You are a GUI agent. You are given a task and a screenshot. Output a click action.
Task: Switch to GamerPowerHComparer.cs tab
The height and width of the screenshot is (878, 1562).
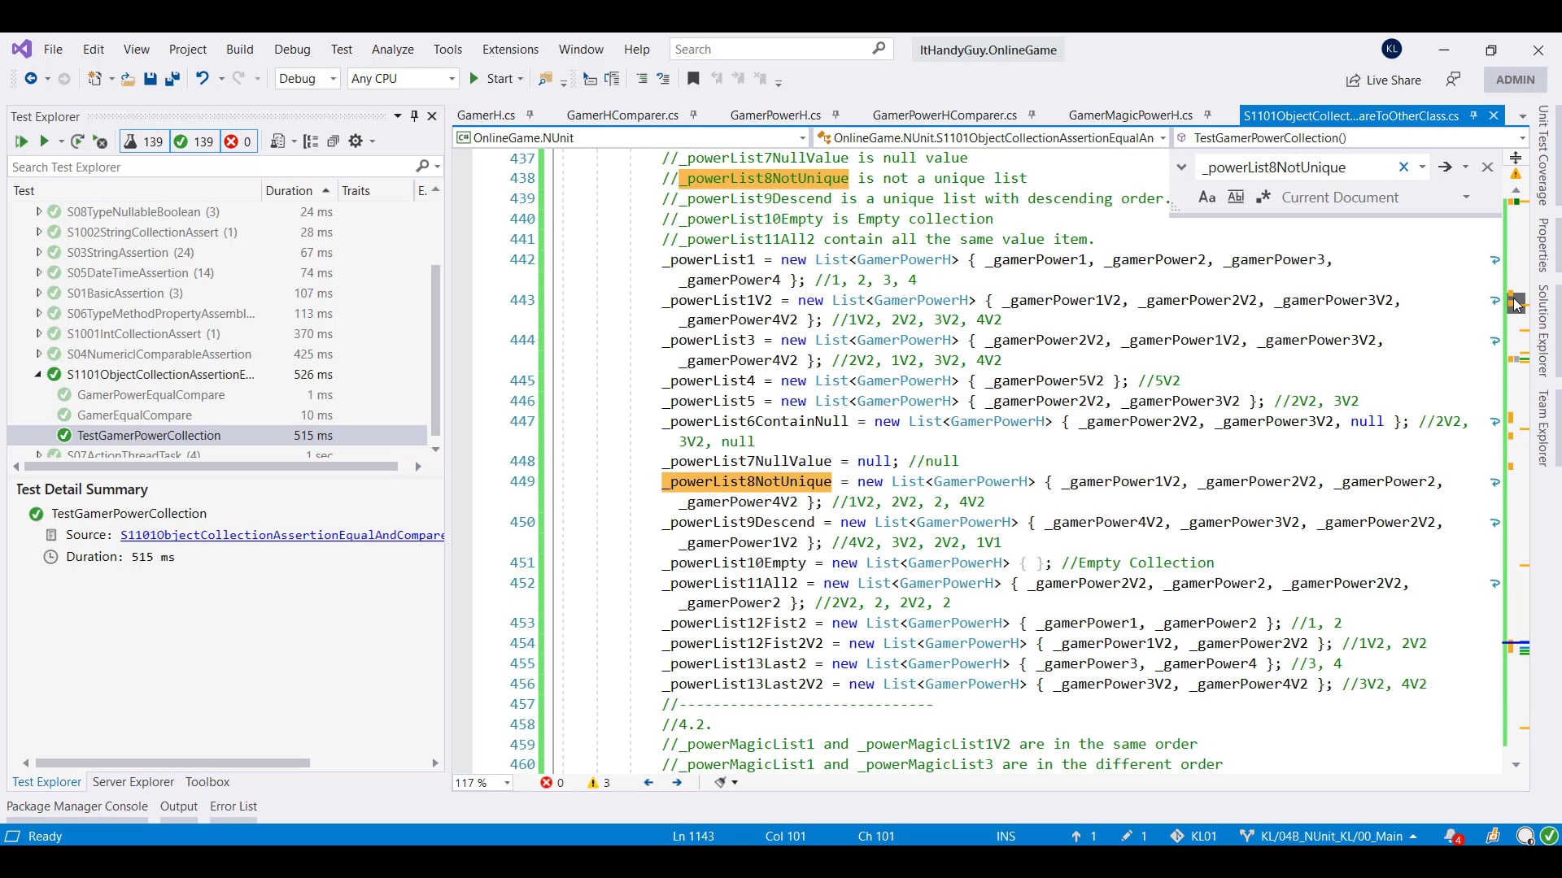(x=944, y=115)
